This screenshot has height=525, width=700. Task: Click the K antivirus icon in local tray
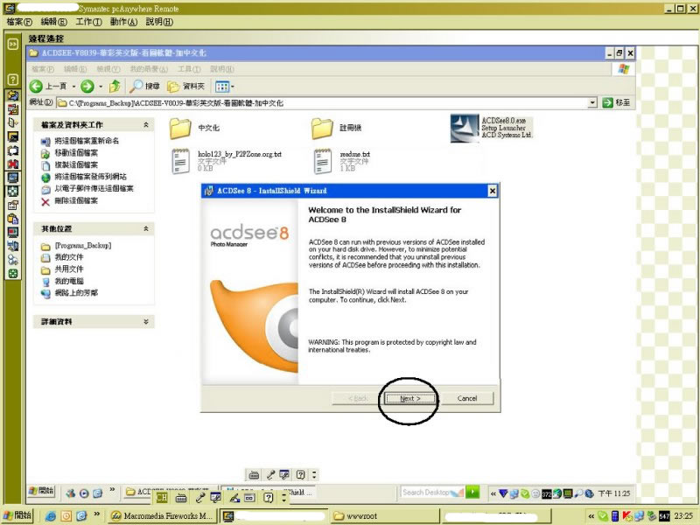coord(626,516)
